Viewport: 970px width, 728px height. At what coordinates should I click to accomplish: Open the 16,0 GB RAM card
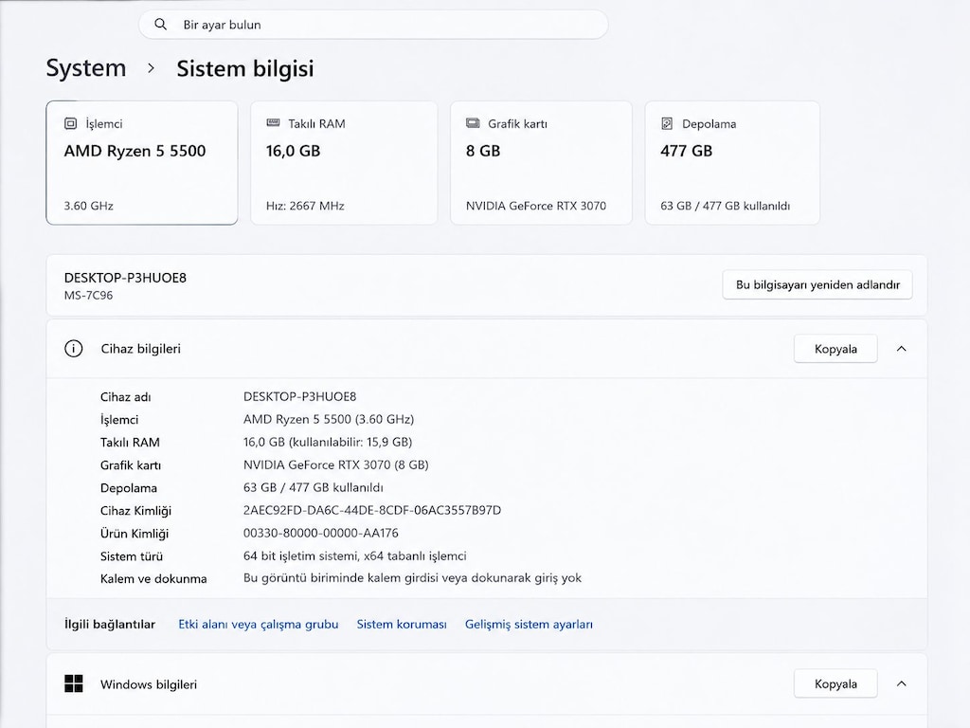(344, 163)
